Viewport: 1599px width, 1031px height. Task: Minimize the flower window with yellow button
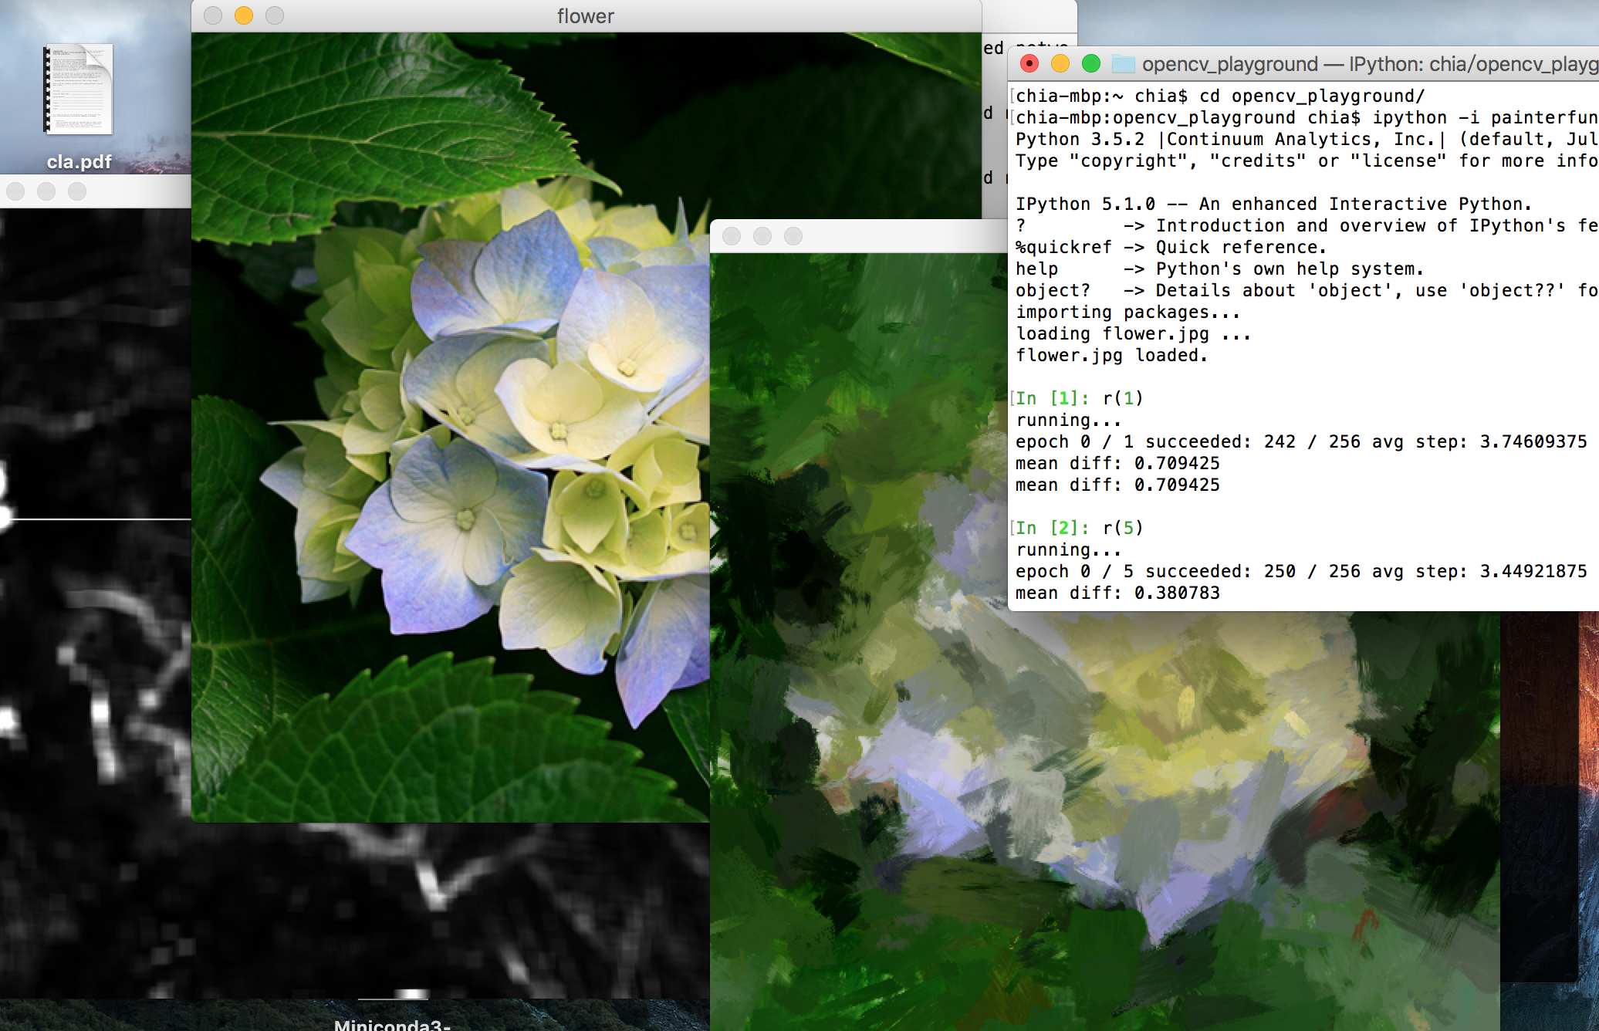click(244, 15)
